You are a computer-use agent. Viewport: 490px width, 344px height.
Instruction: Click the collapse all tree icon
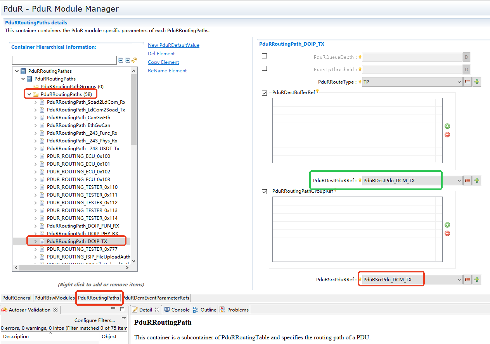tap(121, 60)
